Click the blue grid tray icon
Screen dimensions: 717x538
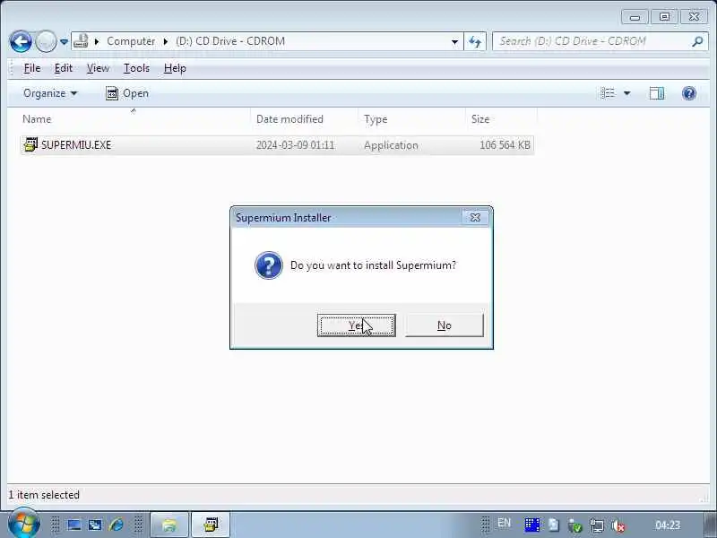tap(532, 525)
